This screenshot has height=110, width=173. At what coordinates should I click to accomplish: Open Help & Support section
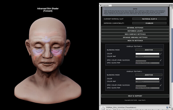tap(135, 96)
